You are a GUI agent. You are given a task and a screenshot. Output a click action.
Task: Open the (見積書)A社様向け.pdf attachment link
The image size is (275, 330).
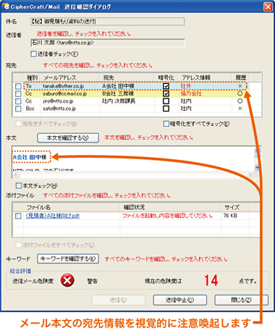[x=53, y=216]
